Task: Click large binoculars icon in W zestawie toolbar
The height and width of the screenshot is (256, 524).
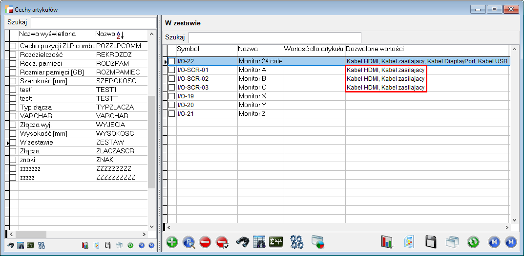Action: click(x=243, y=241)
